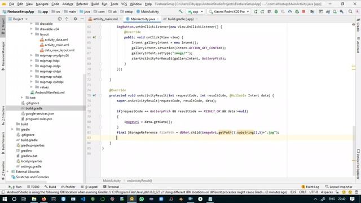Screen dimensions: 361x203
Task: Open Project panel settings gear
Action: point(75,19)
